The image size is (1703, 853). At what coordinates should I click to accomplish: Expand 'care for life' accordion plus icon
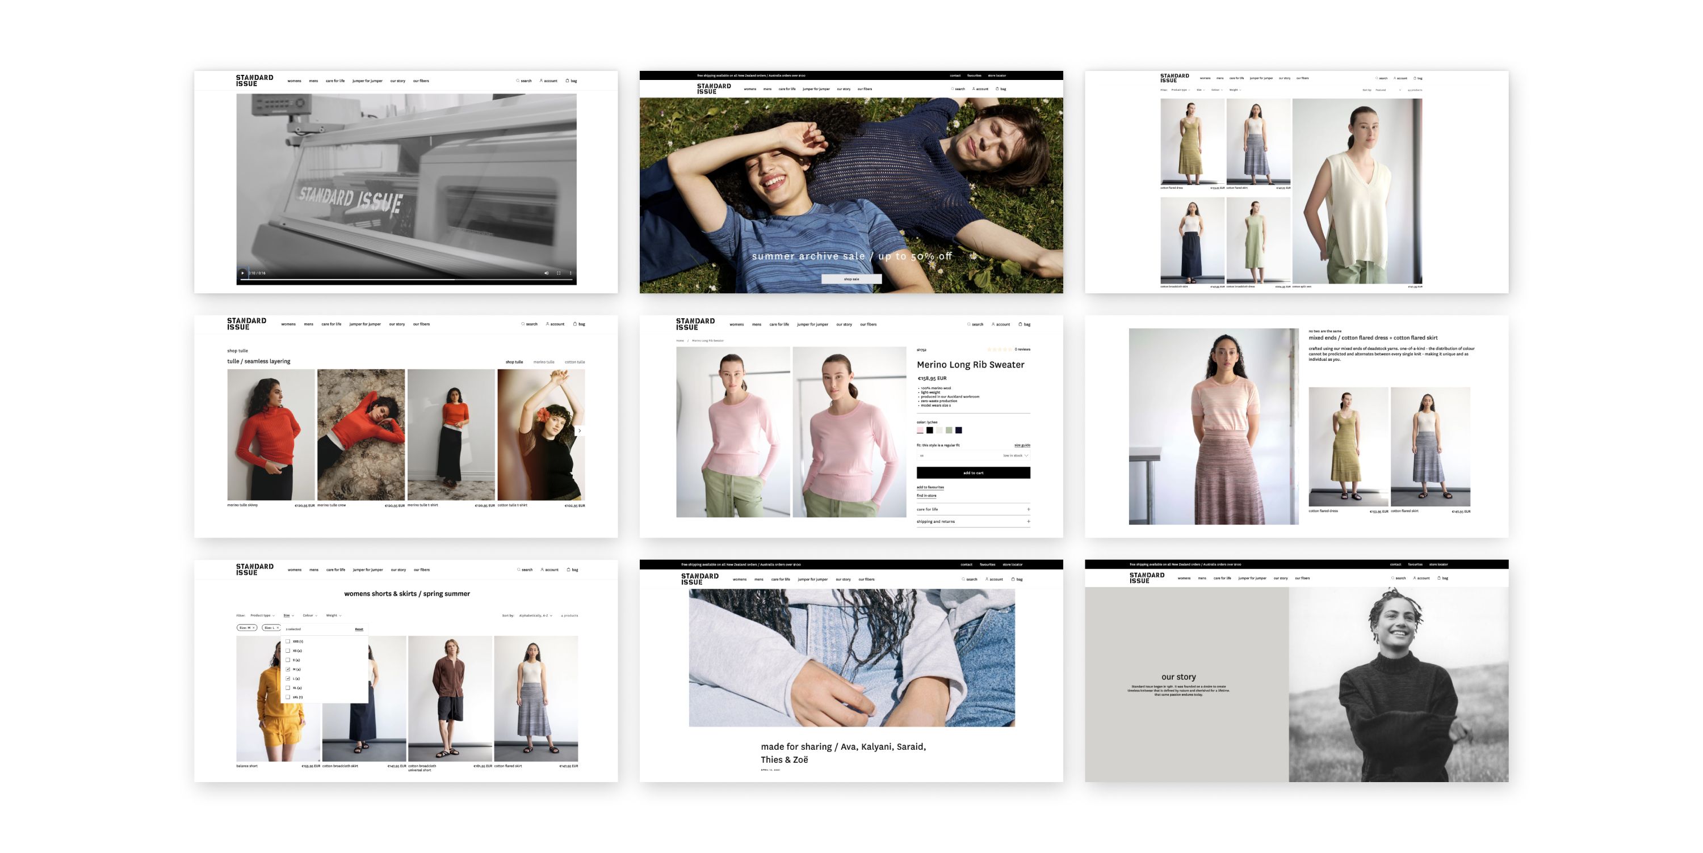click(x=1028, y=509)
